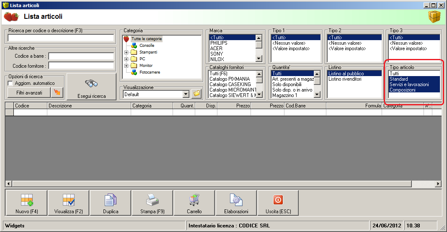Click the Formula column header
This screenshot has width=447, height=232.
tap(354, 105)
